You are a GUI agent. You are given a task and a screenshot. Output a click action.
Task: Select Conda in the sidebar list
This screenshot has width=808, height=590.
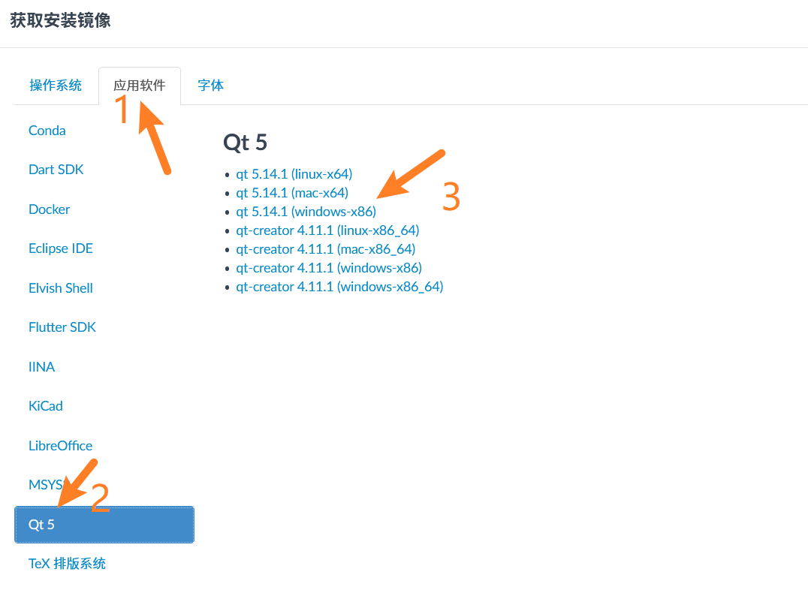point(47,131)
